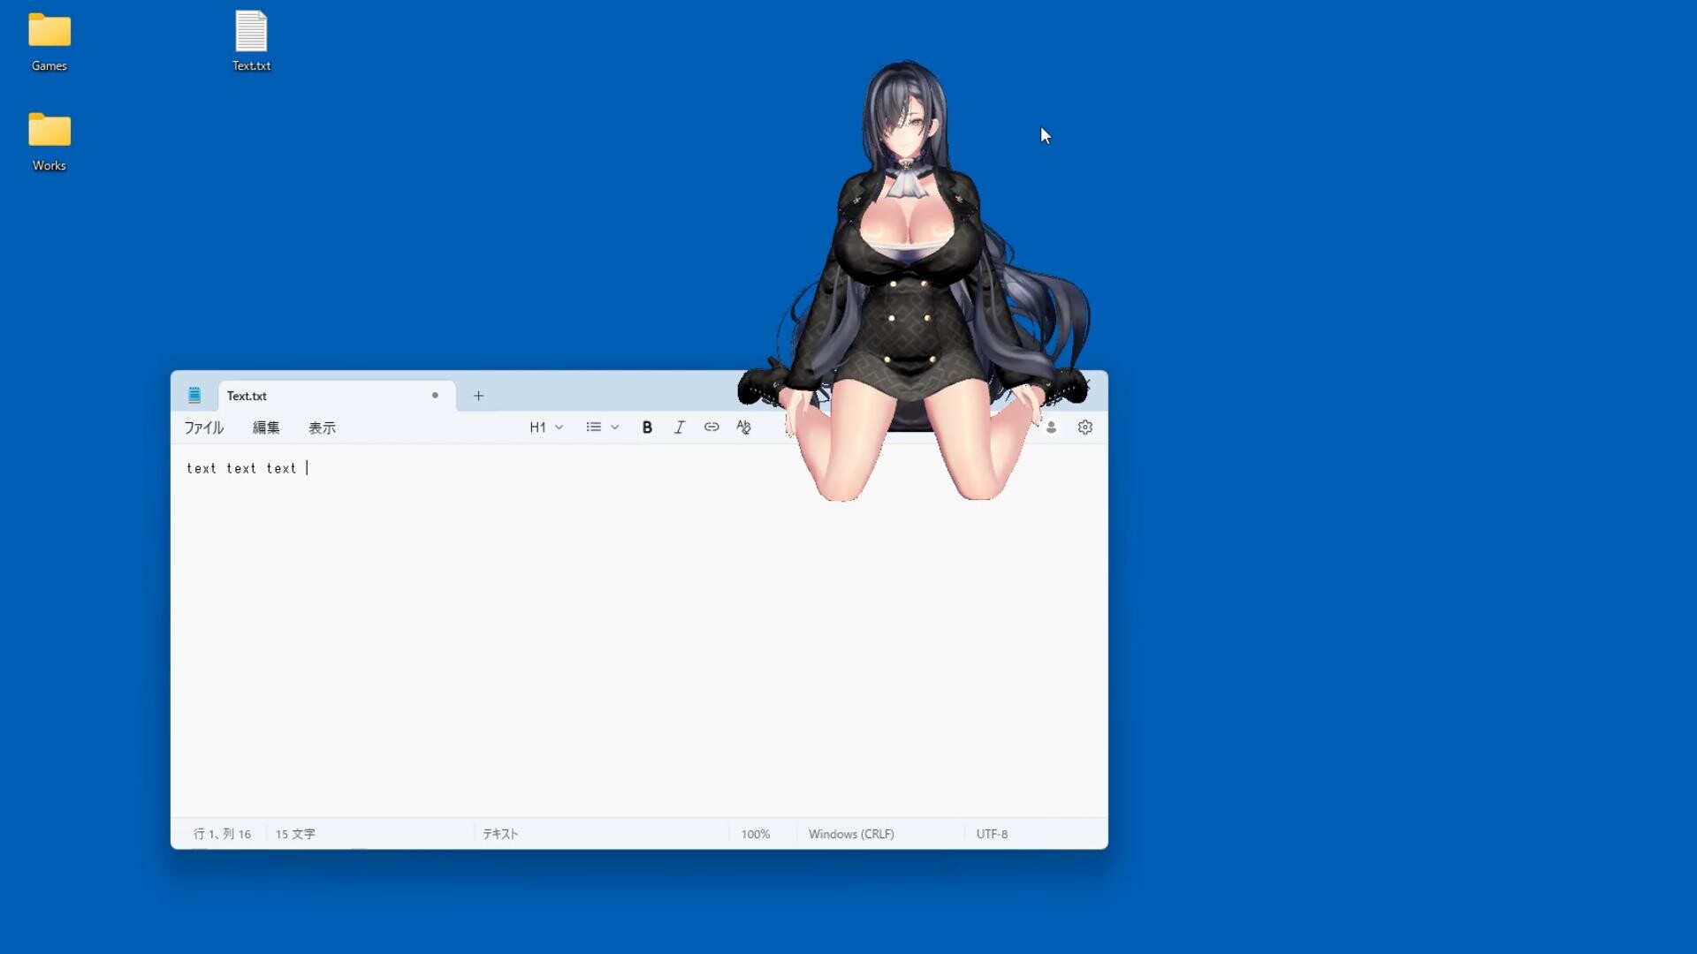This screenshot has width=1697, height=954.
Task: Adjust zoom by clicking 100% indicator
Action: (755, 833)
